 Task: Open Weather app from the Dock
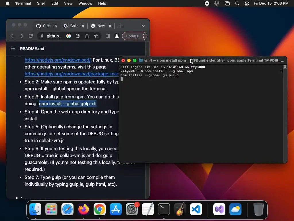(x=235, y=209)
